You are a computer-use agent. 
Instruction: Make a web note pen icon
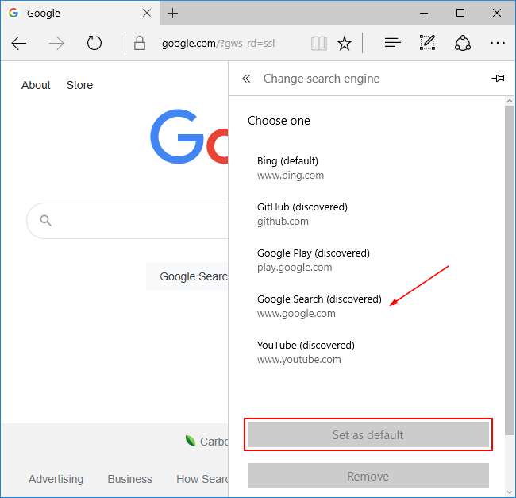point(427,42)
